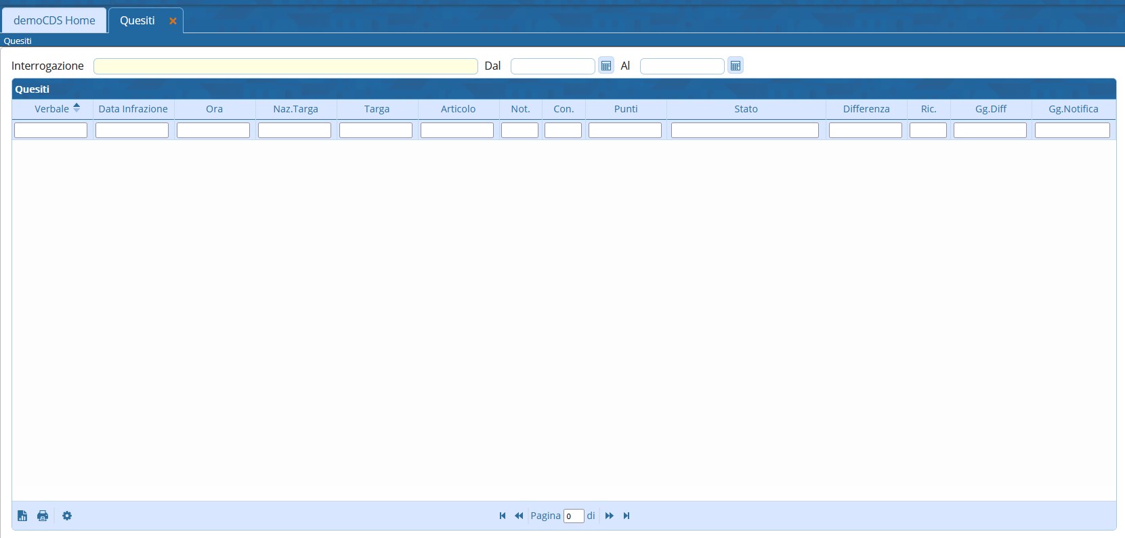
Task: Jump to the last page of results
Action: (627, 516)
